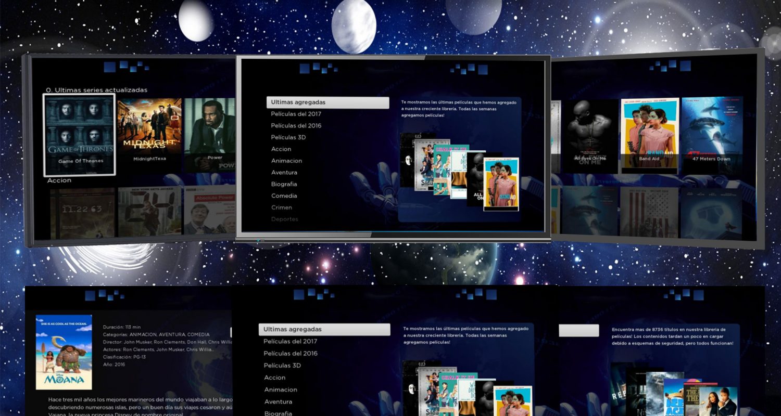The width and height of the screenshot is (781, 416).
Task: Click 'Duración: 113 min' detail line
Action: 123,327
